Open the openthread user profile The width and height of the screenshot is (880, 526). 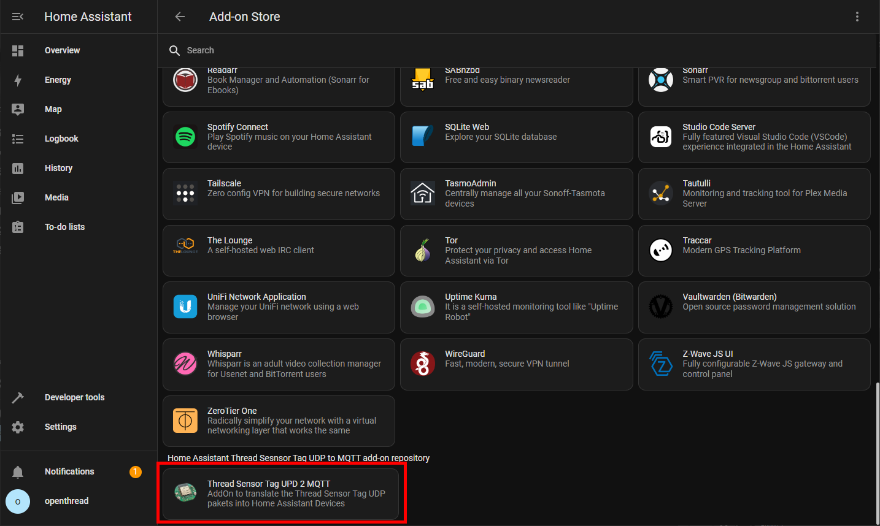[x=18, y=501]
